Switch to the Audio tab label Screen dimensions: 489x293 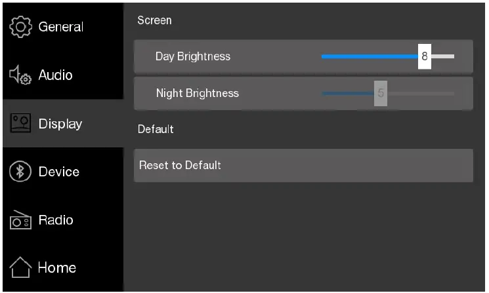click(x=56, y=75)
